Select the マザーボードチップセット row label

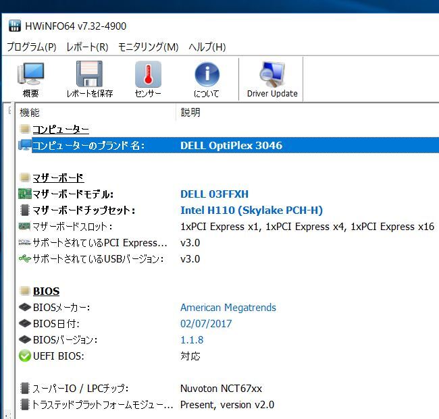coord(84,210)
